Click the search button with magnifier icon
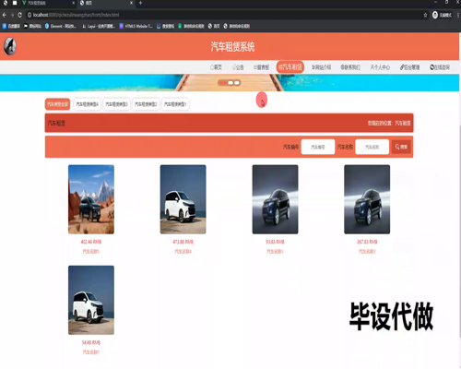Image resolution: width=461 pixels, height=369 pixels. click(401, 147)
